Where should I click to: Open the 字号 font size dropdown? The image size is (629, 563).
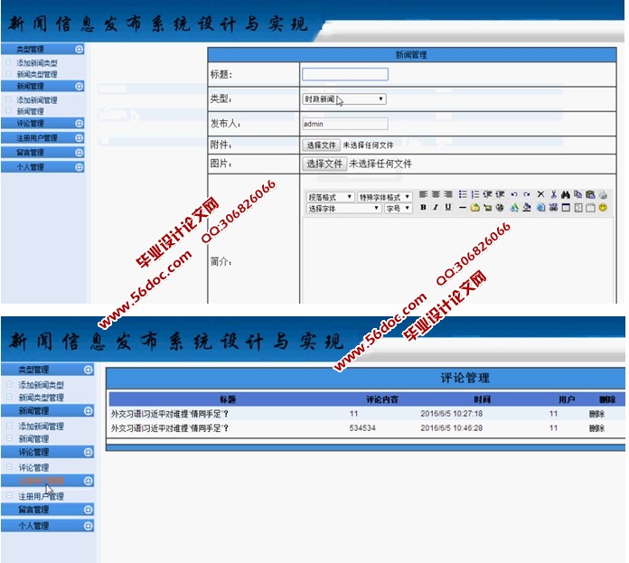(399, 208)
